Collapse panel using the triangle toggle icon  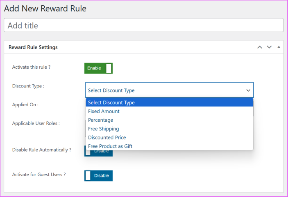pos(279,47)
